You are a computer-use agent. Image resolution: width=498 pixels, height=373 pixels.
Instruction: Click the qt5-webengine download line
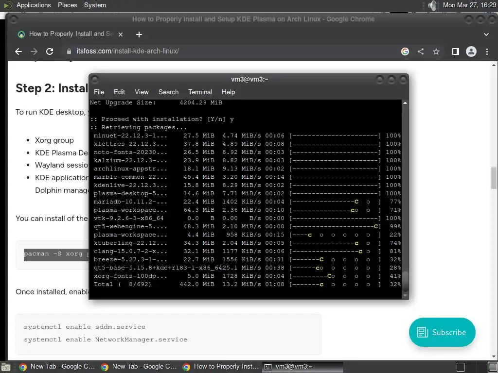(247, 226)
